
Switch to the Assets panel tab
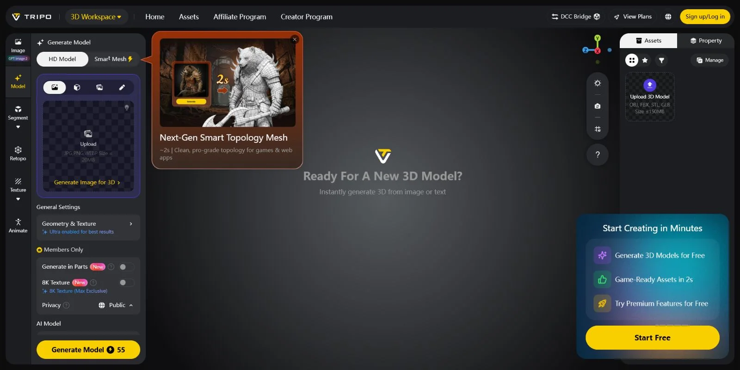tap(648, 41)
